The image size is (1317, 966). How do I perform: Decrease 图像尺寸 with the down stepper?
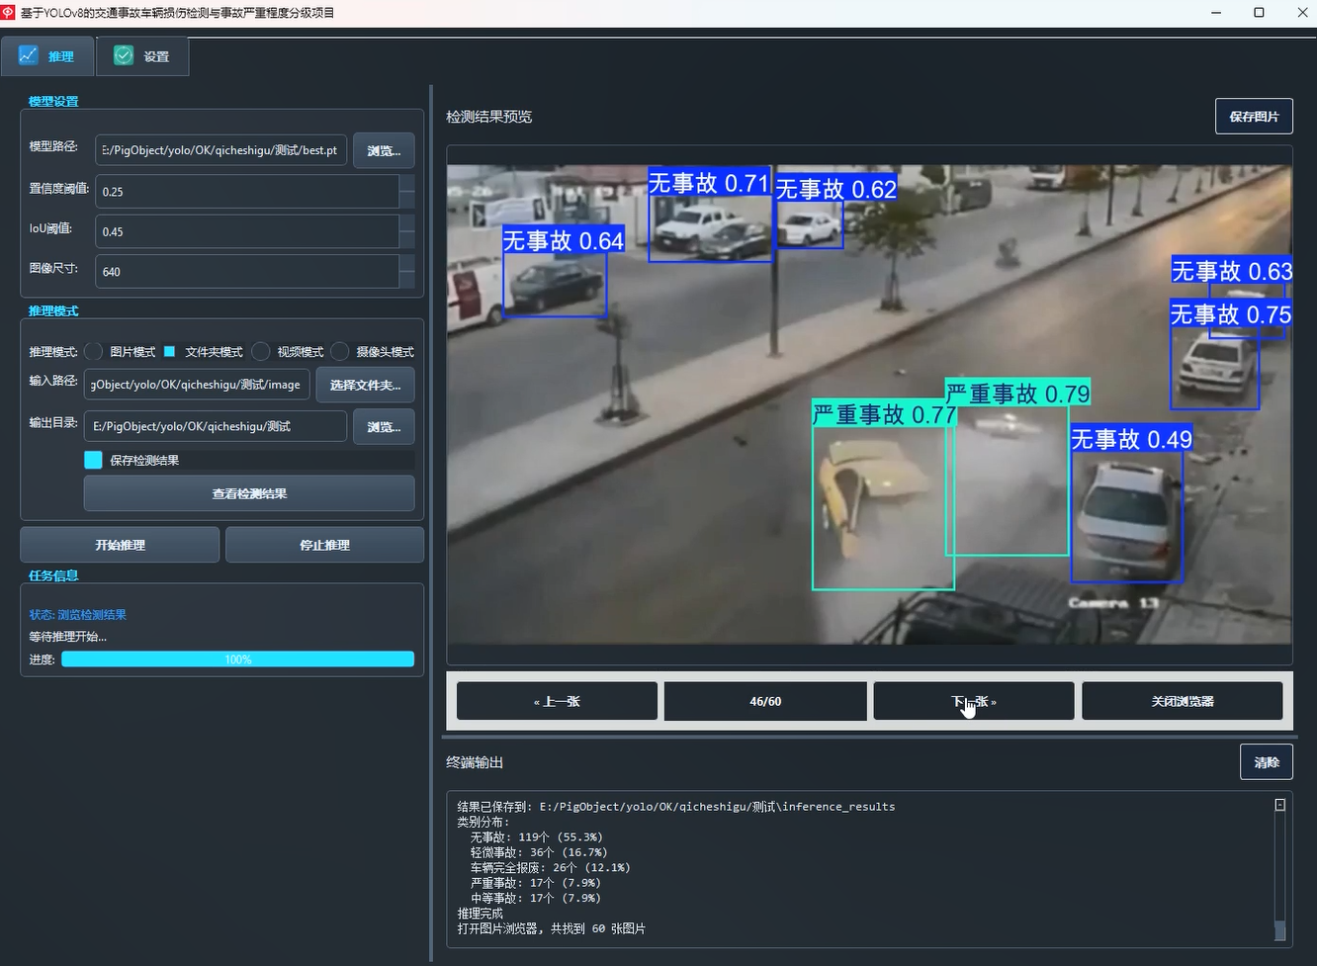[x=406, y=279]
